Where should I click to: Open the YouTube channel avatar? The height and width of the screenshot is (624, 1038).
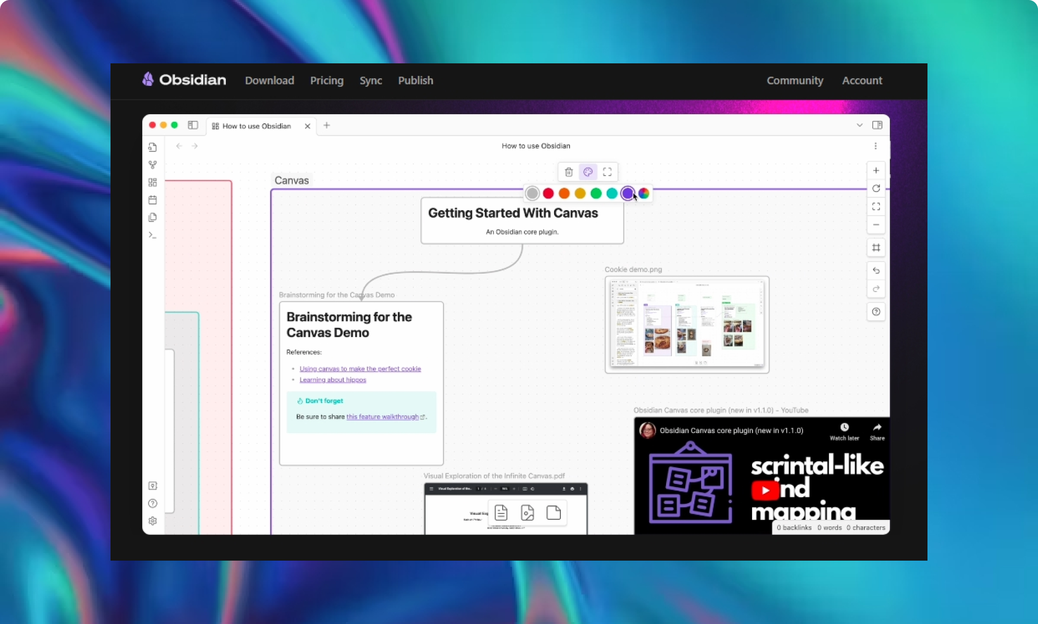647,430
